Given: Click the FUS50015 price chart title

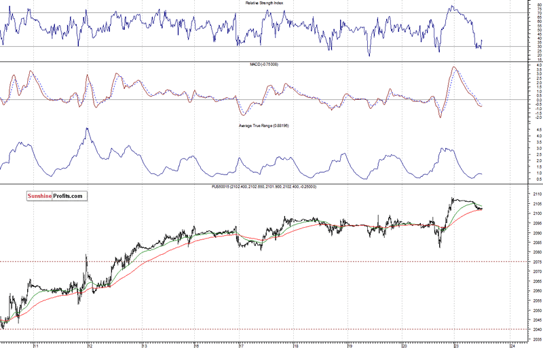Looking at the screenshot, I should tap(271, 187).
